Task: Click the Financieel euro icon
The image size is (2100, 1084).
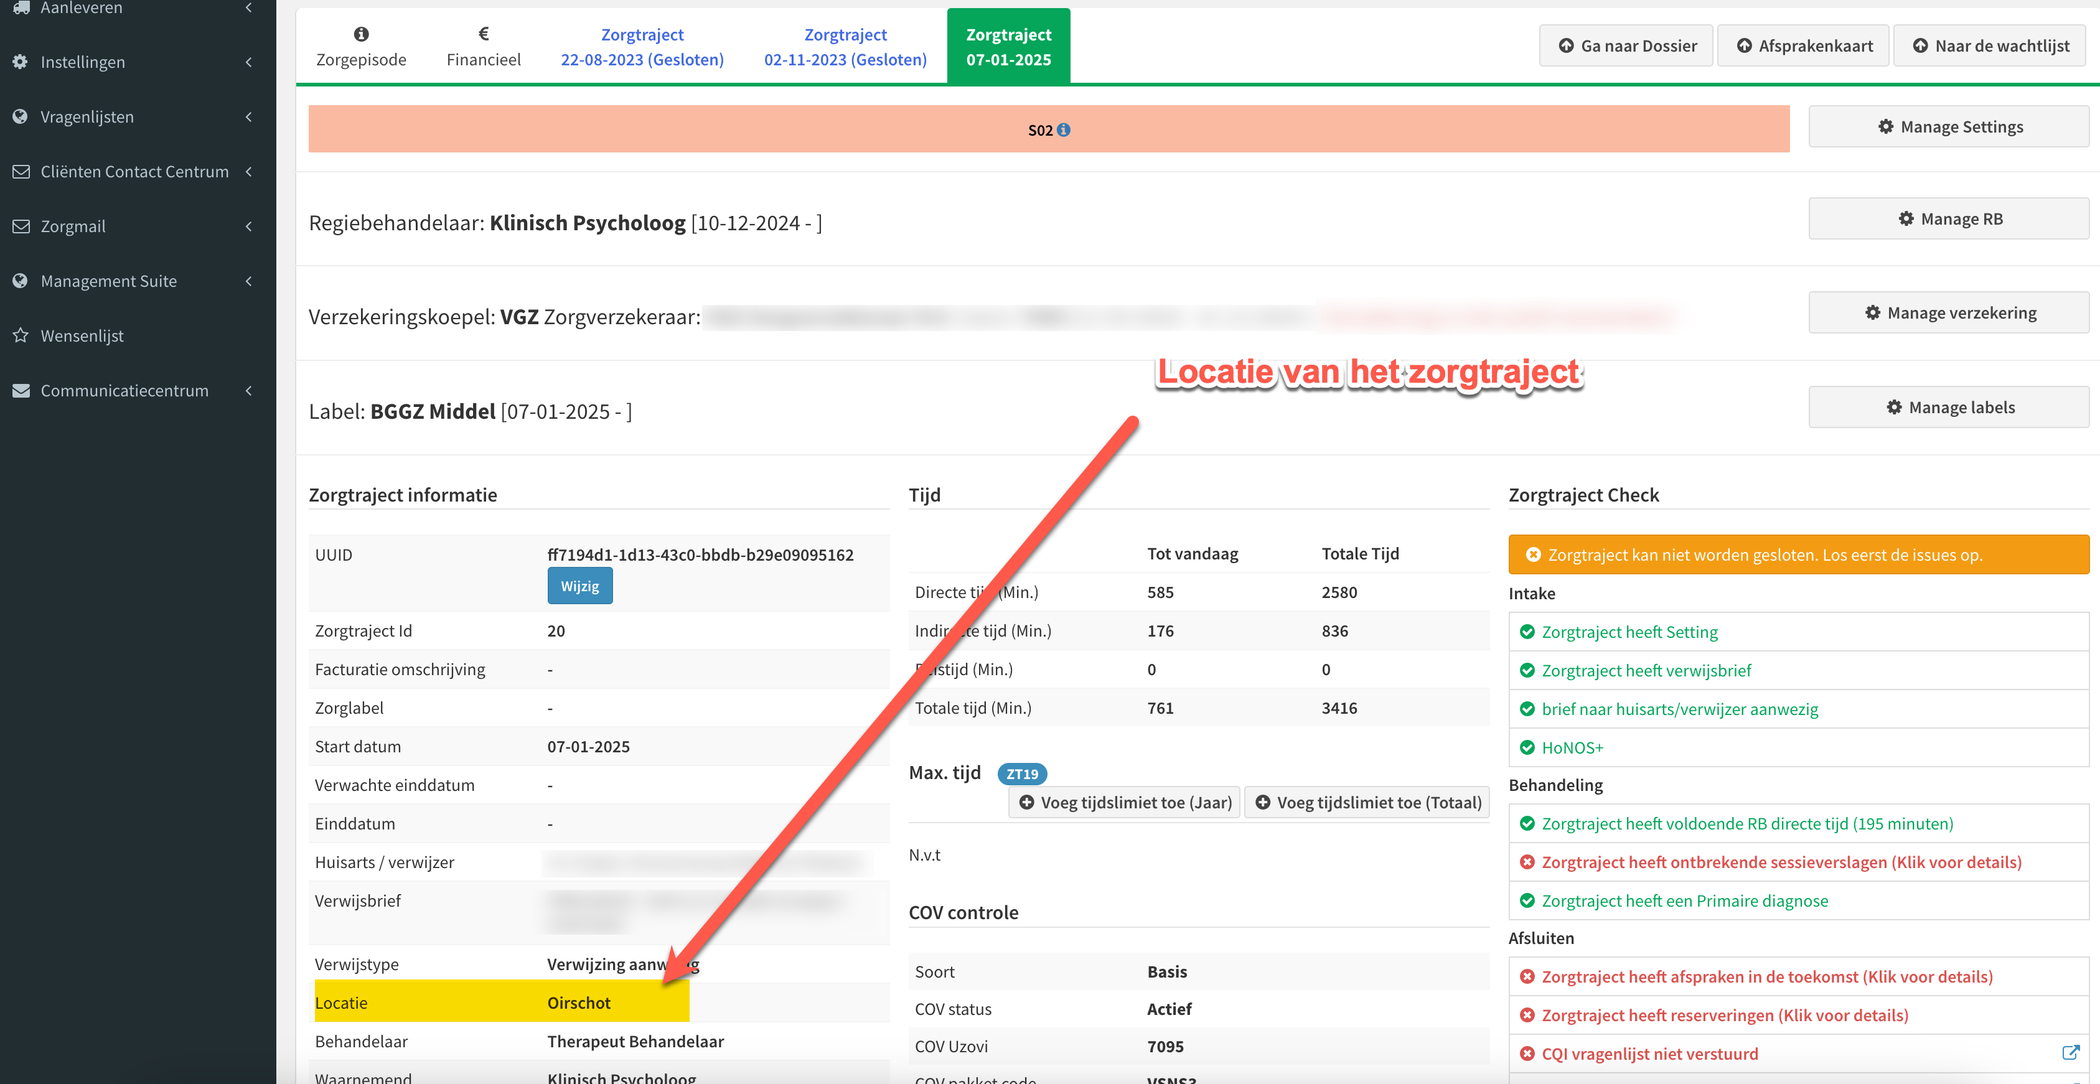Action: click(484, 34)
